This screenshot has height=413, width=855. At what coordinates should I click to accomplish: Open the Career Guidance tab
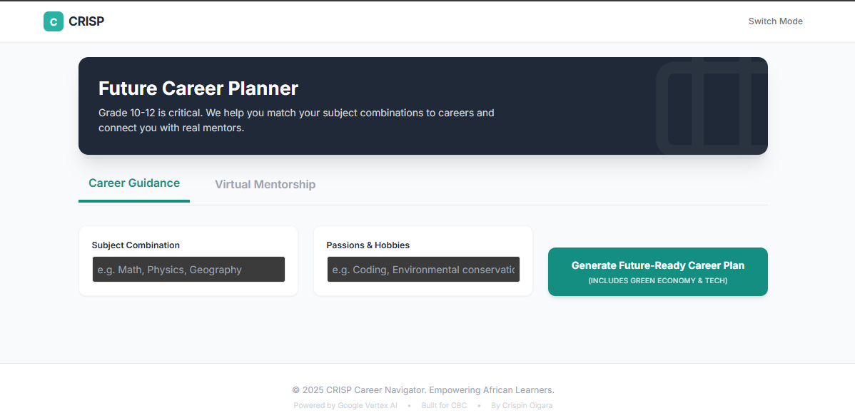click(134, 183)
